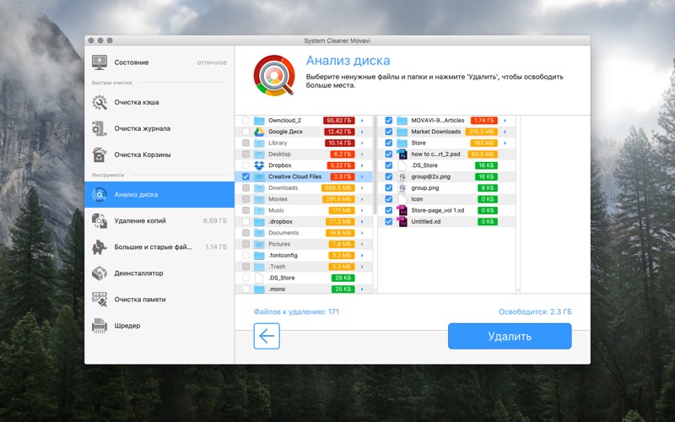Click the Store-page_vol 1.xd file icon
Image resolution: width=675 pixels, height=422 pixels.
(x=402, y=210)
